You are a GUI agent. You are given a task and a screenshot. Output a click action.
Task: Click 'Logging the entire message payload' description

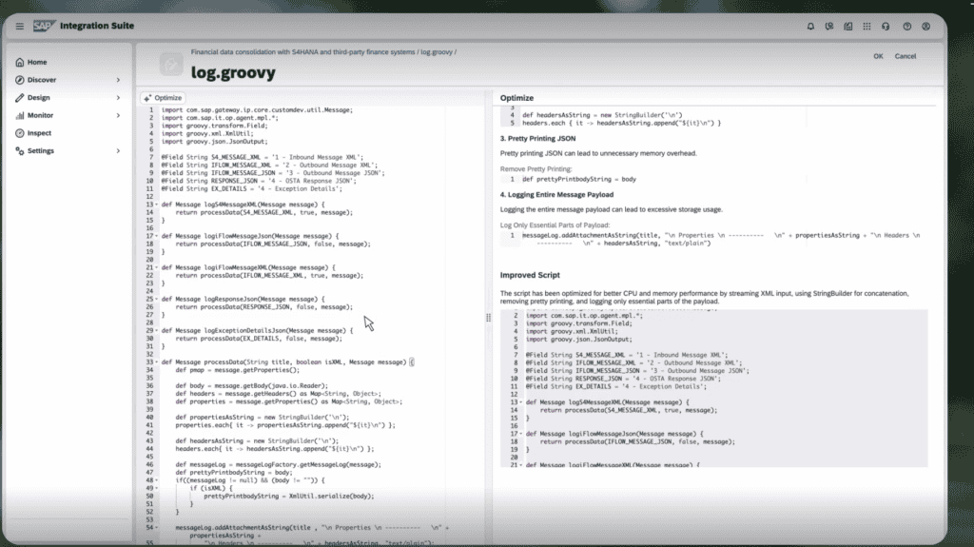(612, 209)
